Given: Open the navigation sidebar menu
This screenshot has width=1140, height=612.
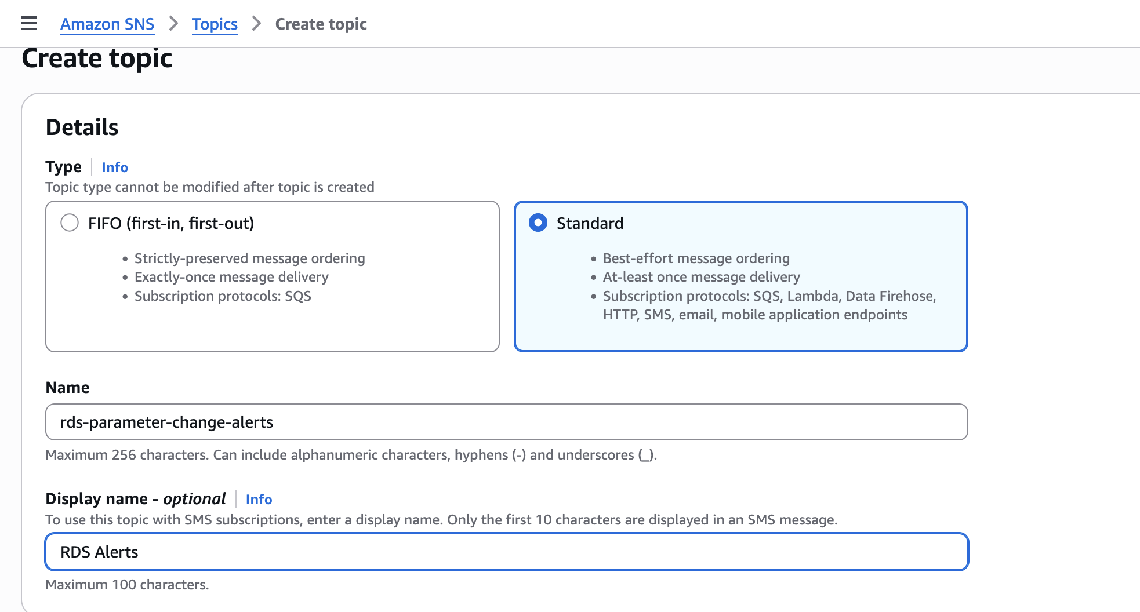Looking at the screenshot, I should (x=28, y=23).
